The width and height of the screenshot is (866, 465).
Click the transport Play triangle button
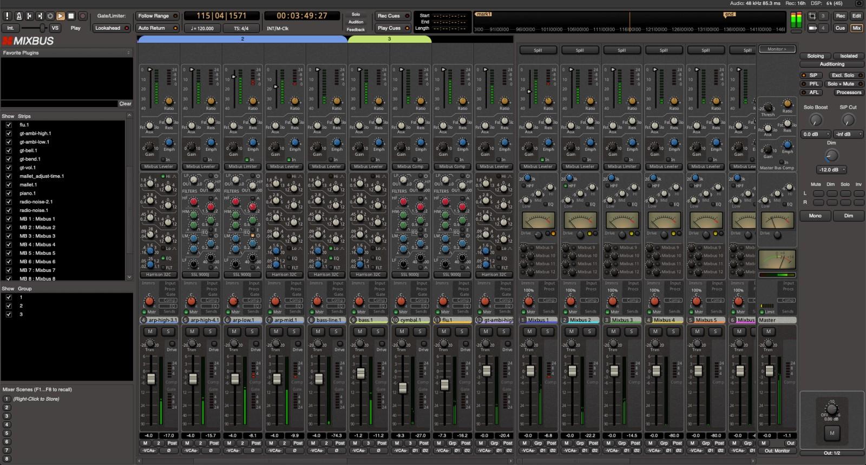click(x=61, y=16)
